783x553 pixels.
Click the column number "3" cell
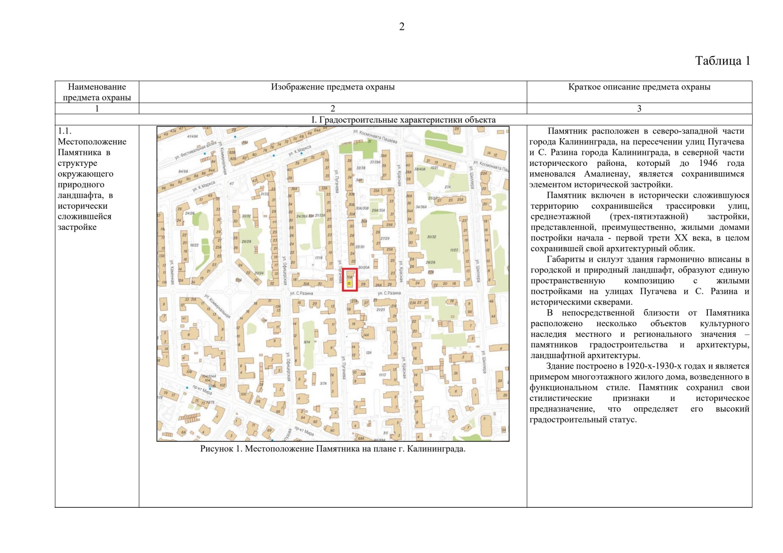[x=639, y=109]
